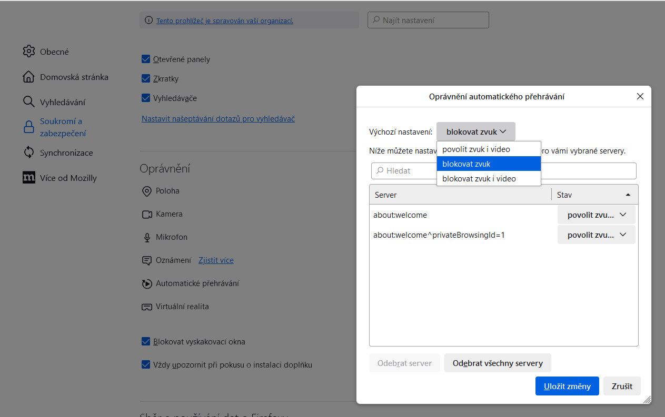
Task: Uncheck the Otevřené panely checkbox
Action: [146, 59]
